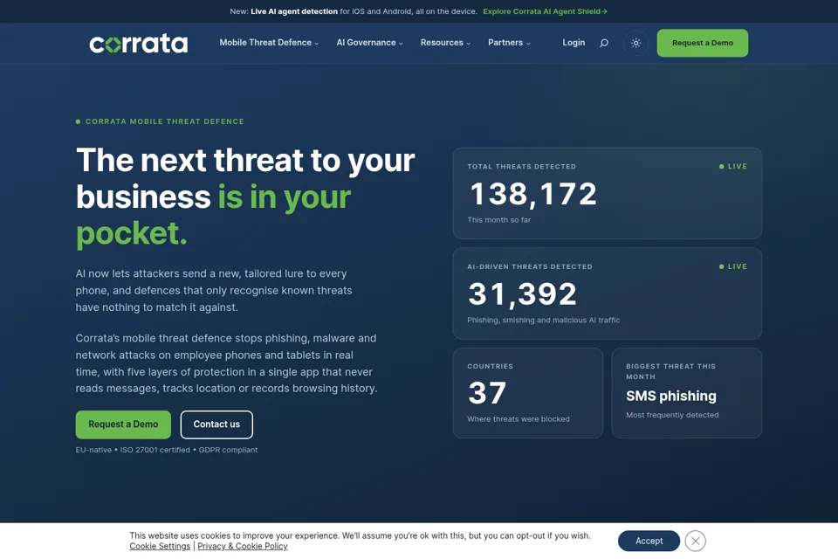Open Cookie Settings link
Screen dimensions: 838x559
click(x=160, y=546)
